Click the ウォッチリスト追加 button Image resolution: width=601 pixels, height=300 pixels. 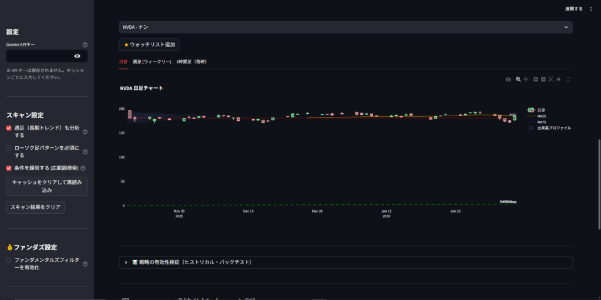(x=148, y=45)
